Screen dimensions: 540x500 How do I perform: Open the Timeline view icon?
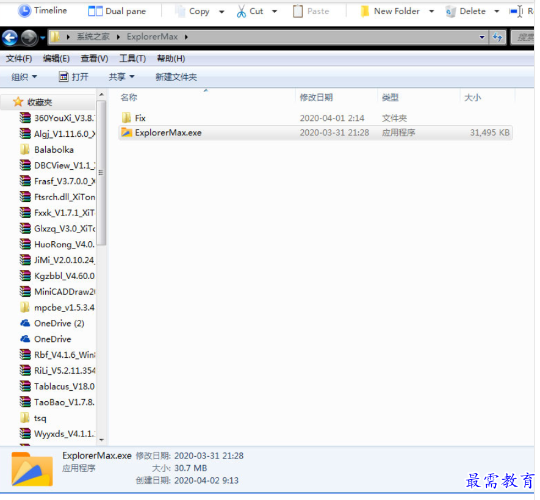coord(24,10)
